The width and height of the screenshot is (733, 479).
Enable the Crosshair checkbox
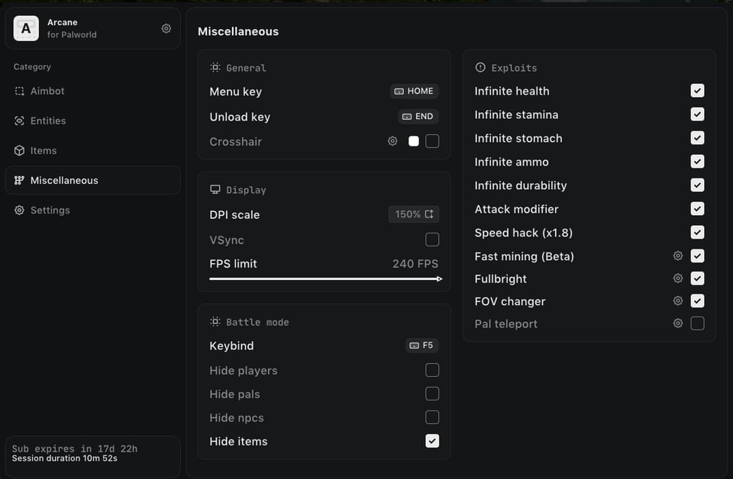[432, 141]
